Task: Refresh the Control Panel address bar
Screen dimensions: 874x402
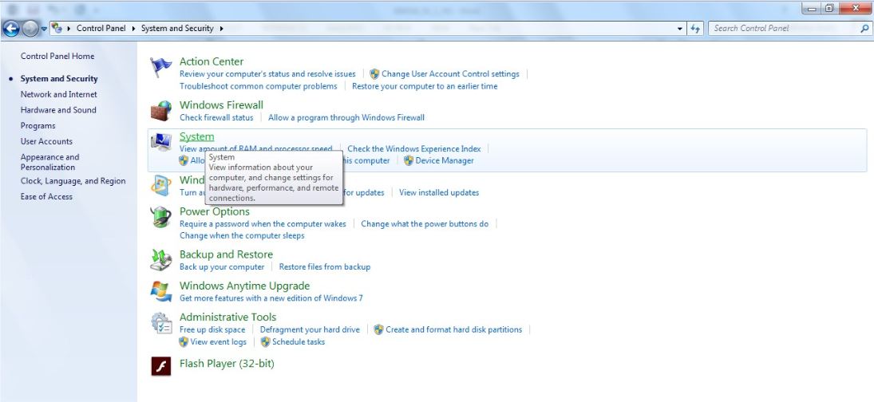Action: (x=695, y=29)
